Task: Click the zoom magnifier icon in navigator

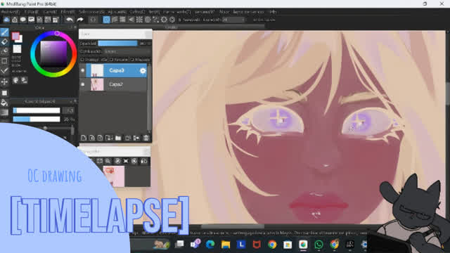Action: click(x=108, y=161)
